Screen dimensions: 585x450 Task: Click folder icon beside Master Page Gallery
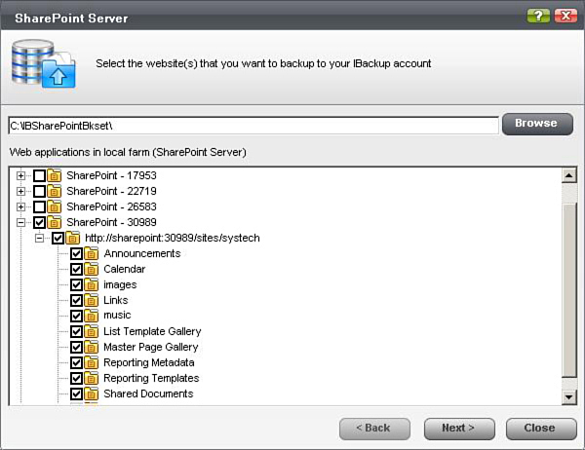point(92,347)
